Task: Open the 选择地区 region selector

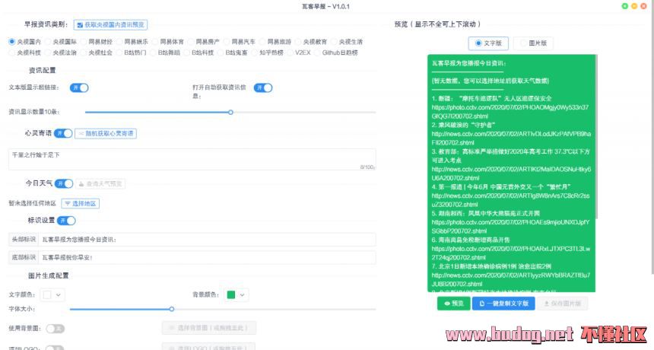Action: (x=81, y=204)
